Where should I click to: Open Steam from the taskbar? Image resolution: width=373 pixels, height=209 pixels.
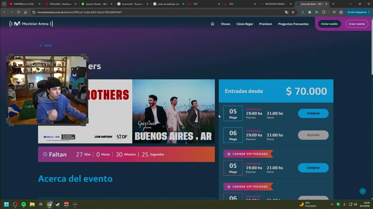pyautogui.click(x=58, y=204)
